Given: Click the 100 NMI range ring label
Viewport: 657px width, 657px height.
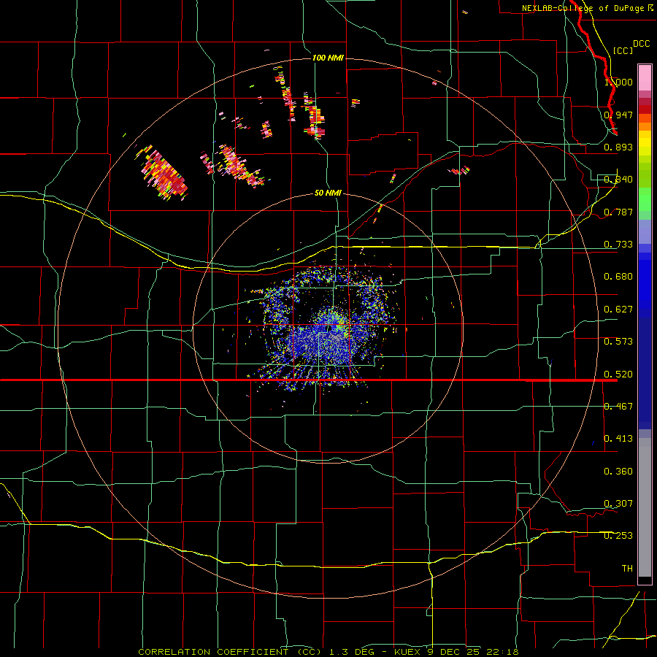Looking at the screenshot, I should (x=328, y=58).
